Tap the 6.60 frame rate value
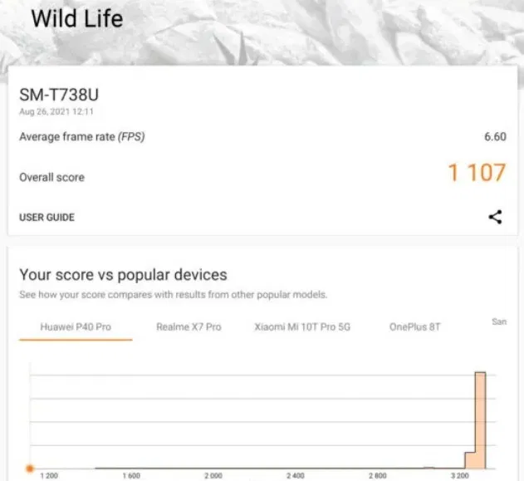 click(494, 137)
